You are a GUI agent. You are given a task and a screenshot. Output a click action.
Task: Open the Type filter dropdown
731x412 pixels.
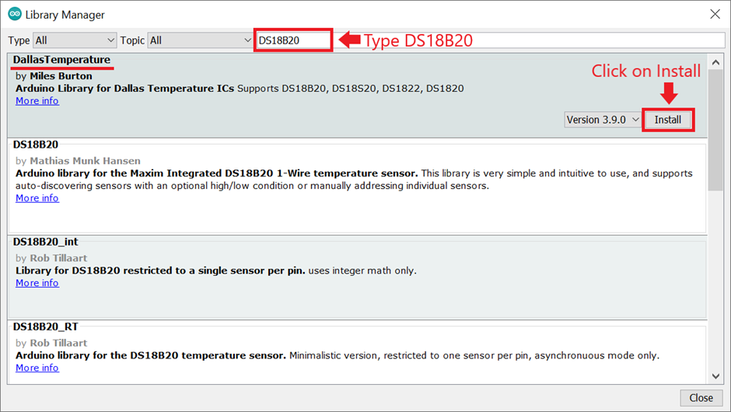click(74, 40)
